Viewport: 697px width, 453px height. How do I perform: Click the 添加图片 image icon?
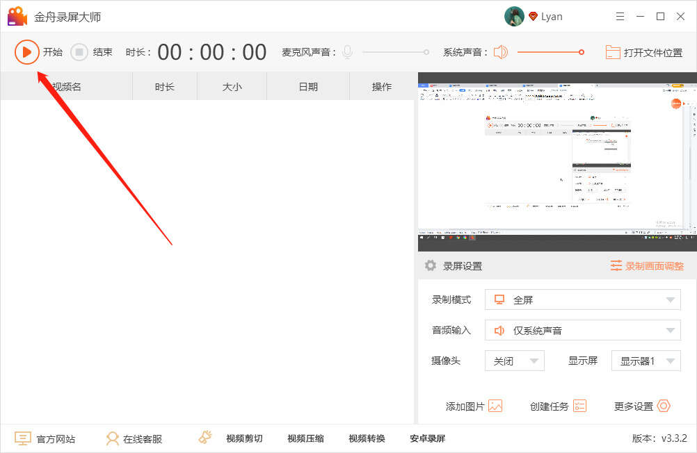tap(495, 406)
